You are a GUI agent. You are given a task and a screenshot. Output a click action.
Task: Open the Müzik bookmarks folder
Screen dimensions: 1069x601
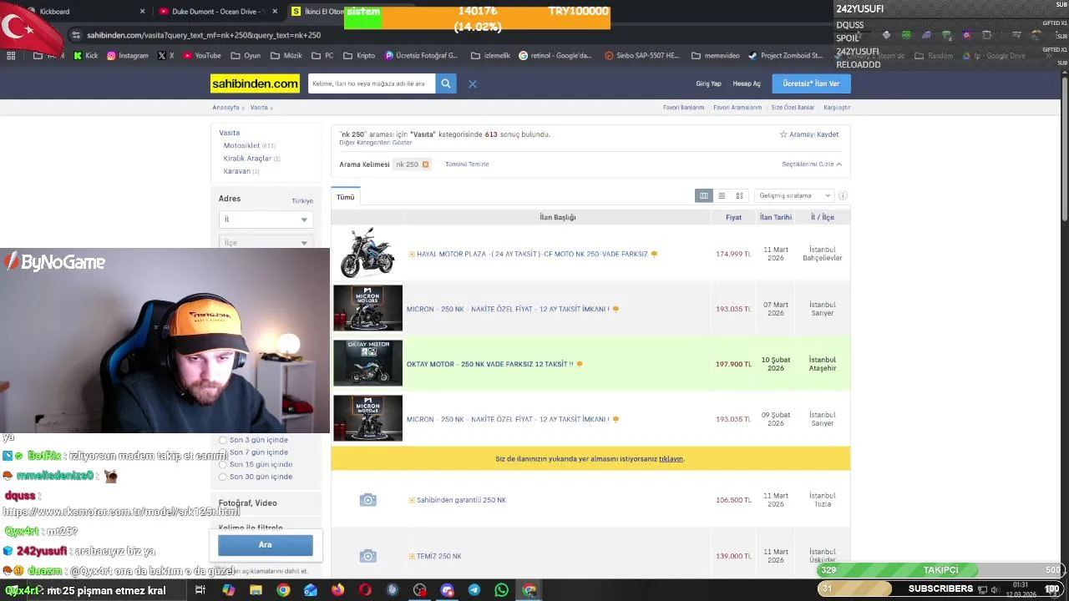286,56
